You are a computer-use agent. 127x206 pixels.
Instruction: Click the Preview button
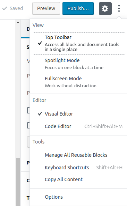coord(46,8)
